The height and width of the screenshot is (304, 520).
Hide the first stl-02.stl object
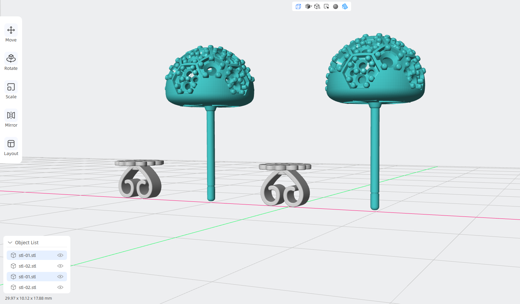coord(60,266)
